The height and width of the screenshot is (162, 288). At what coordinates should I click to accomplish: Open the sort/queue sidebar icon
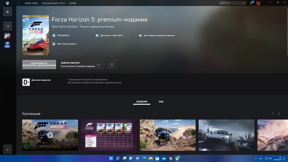pos(7,26)
